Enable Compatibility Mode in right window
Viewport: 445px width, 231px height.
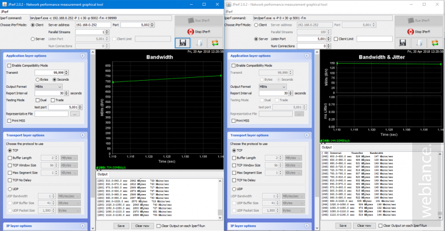tap(233, 65)
